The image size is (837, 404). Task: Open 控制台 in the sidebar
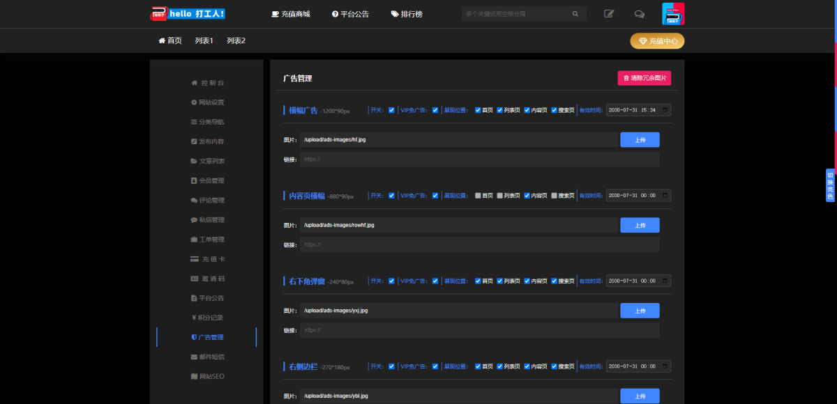coord(208,83)
